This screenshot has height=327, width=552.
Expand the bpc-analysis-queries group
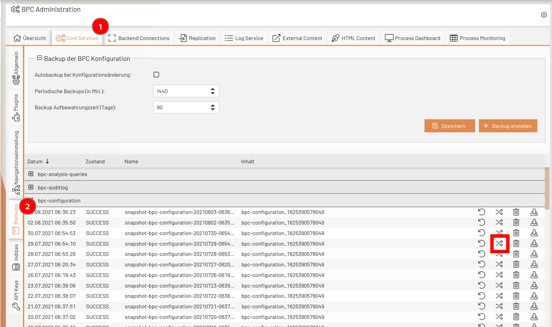(31, 174)
